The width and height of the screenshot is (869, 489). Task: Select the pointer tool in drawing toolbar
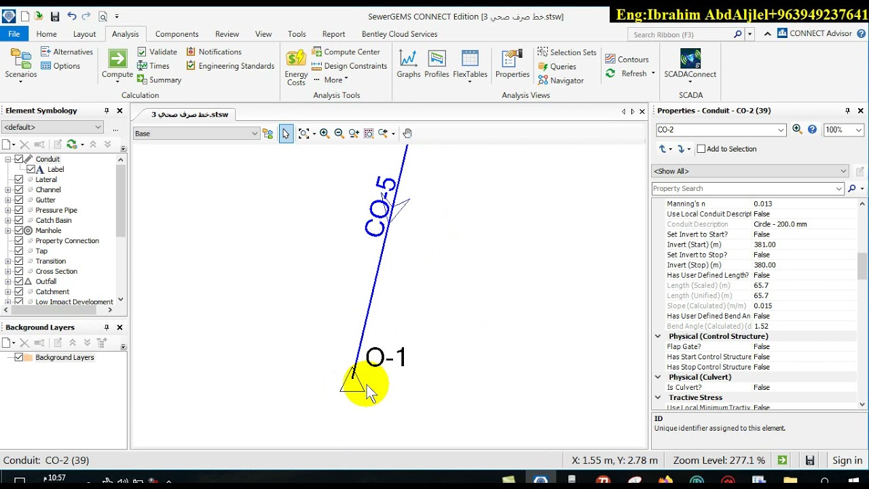point(286,134)
